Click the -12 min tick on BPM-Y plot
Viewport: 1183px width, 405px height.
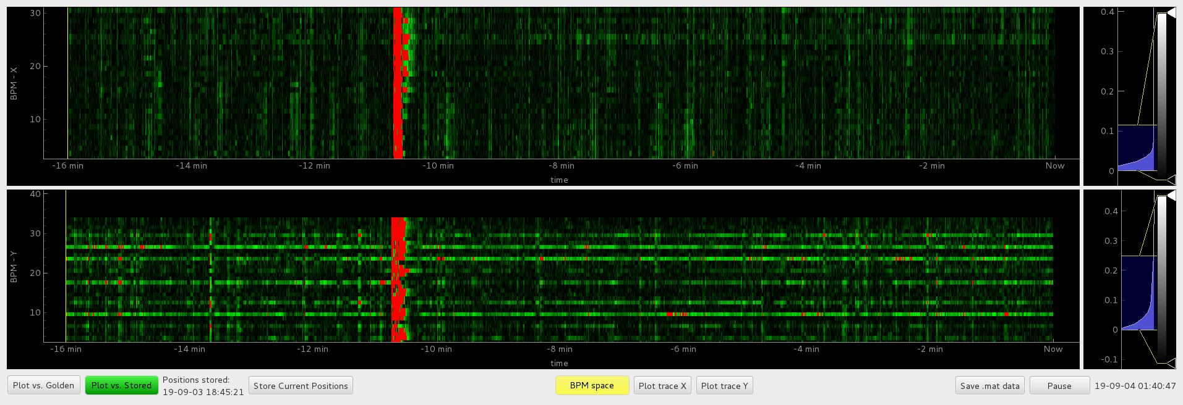point(312,349)
